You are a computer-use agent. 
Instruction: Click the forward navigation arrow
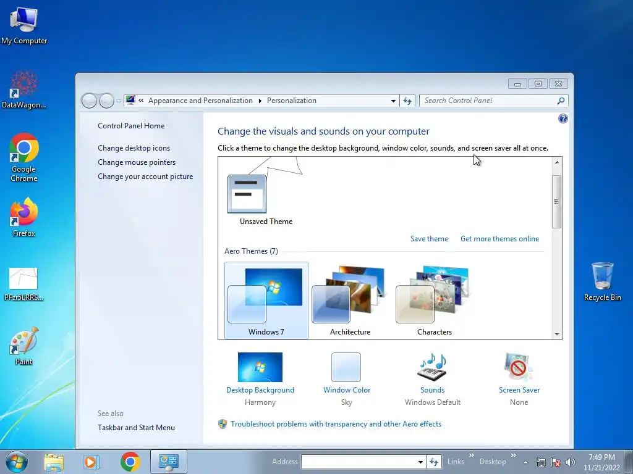(106, 101)
